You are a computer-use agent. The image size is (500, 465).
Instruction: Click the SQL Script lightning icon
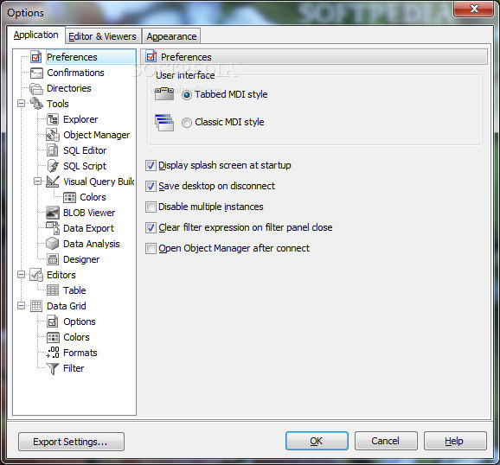point(53,166)
